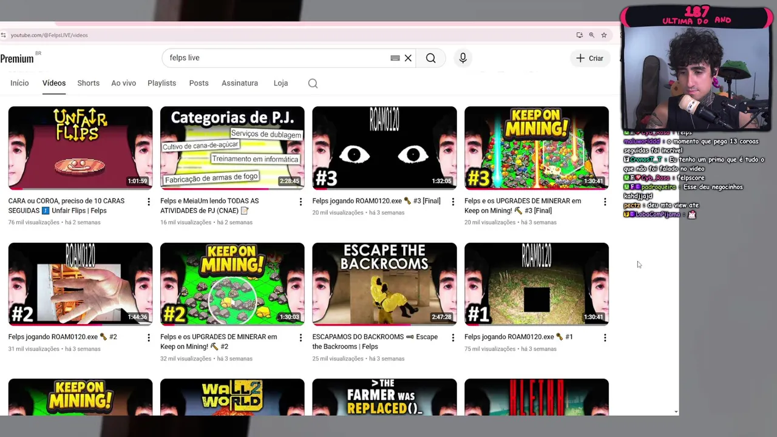This screenshot has height=437, width=777.
Task: Click title 'CARA ou COROA, preciso de 10 CARAS'
Action: (66, 206)
